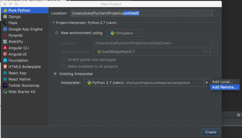Select the Pure Python project icon
This screenshot has height=138, width=242.
5,10
